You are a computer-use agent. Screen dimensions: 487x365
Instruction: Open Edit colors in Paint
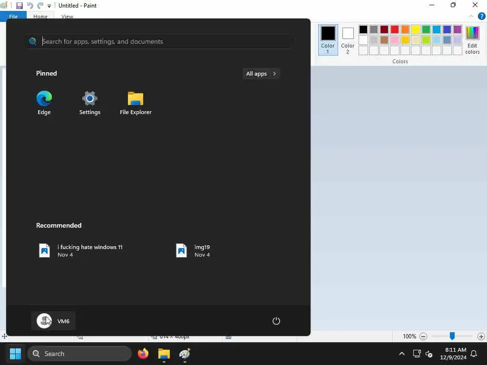point(472,40)
